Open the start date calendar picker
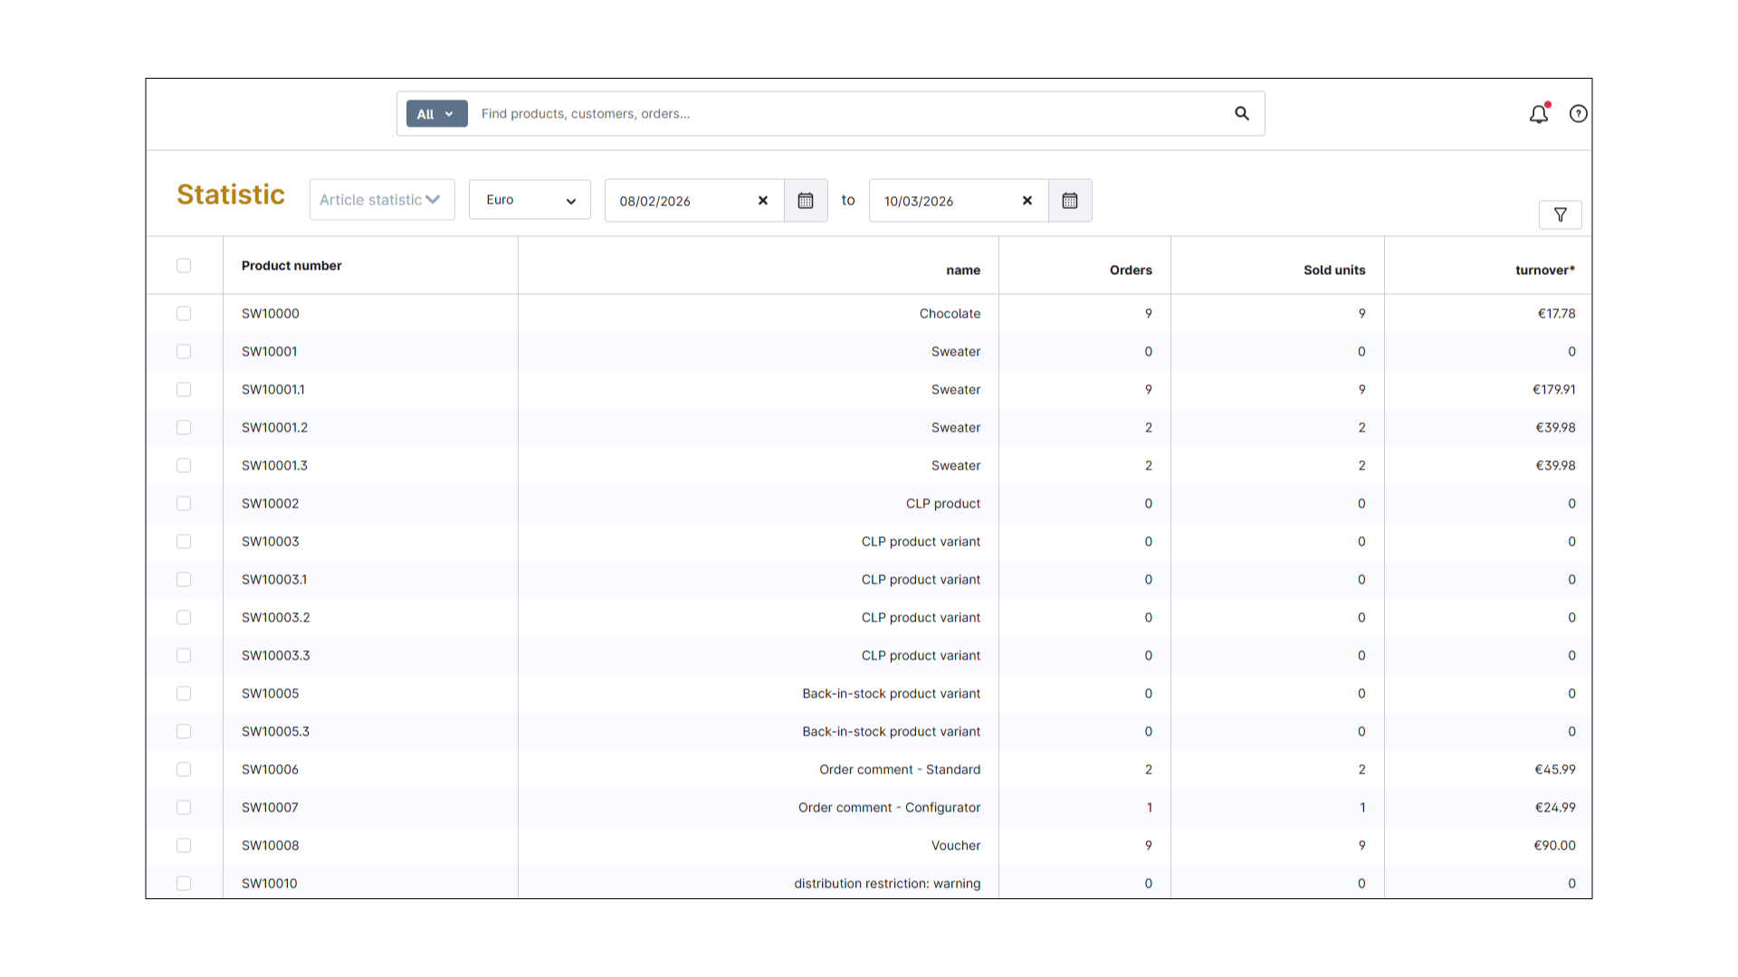This screenshot has height=977, width=1738. tap(805, 201)
